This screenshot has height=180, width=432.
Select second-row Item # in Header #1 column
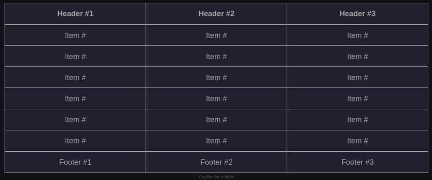click(75, 56)
